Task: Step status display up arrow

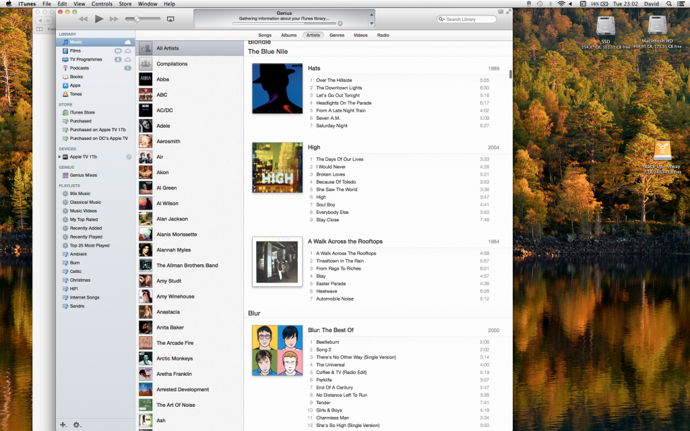Action: [371, 15]
